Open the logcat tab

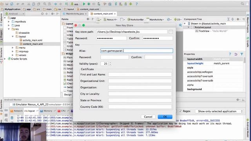31,111
